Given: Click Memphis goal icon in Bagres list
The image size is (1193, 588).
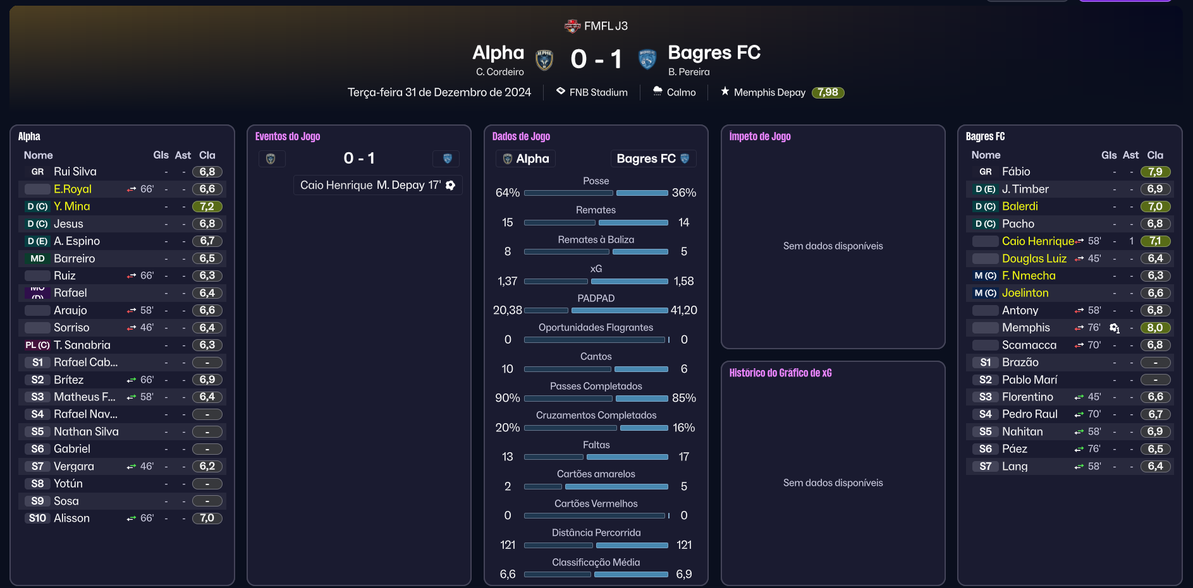Looking at the screenshot, I should [x=1114, y=328].
